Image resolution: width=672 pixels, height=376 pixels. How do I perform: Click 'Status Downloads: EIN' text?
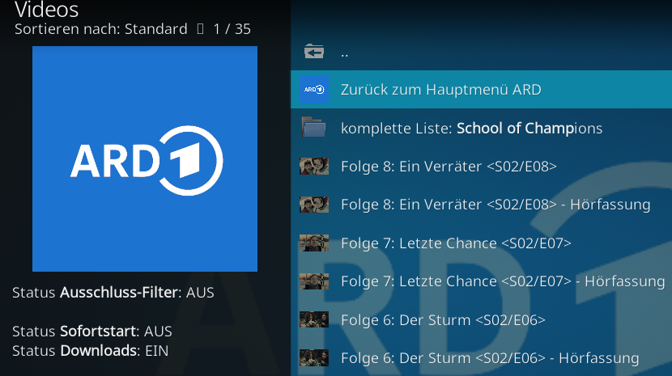pos(90,351)
